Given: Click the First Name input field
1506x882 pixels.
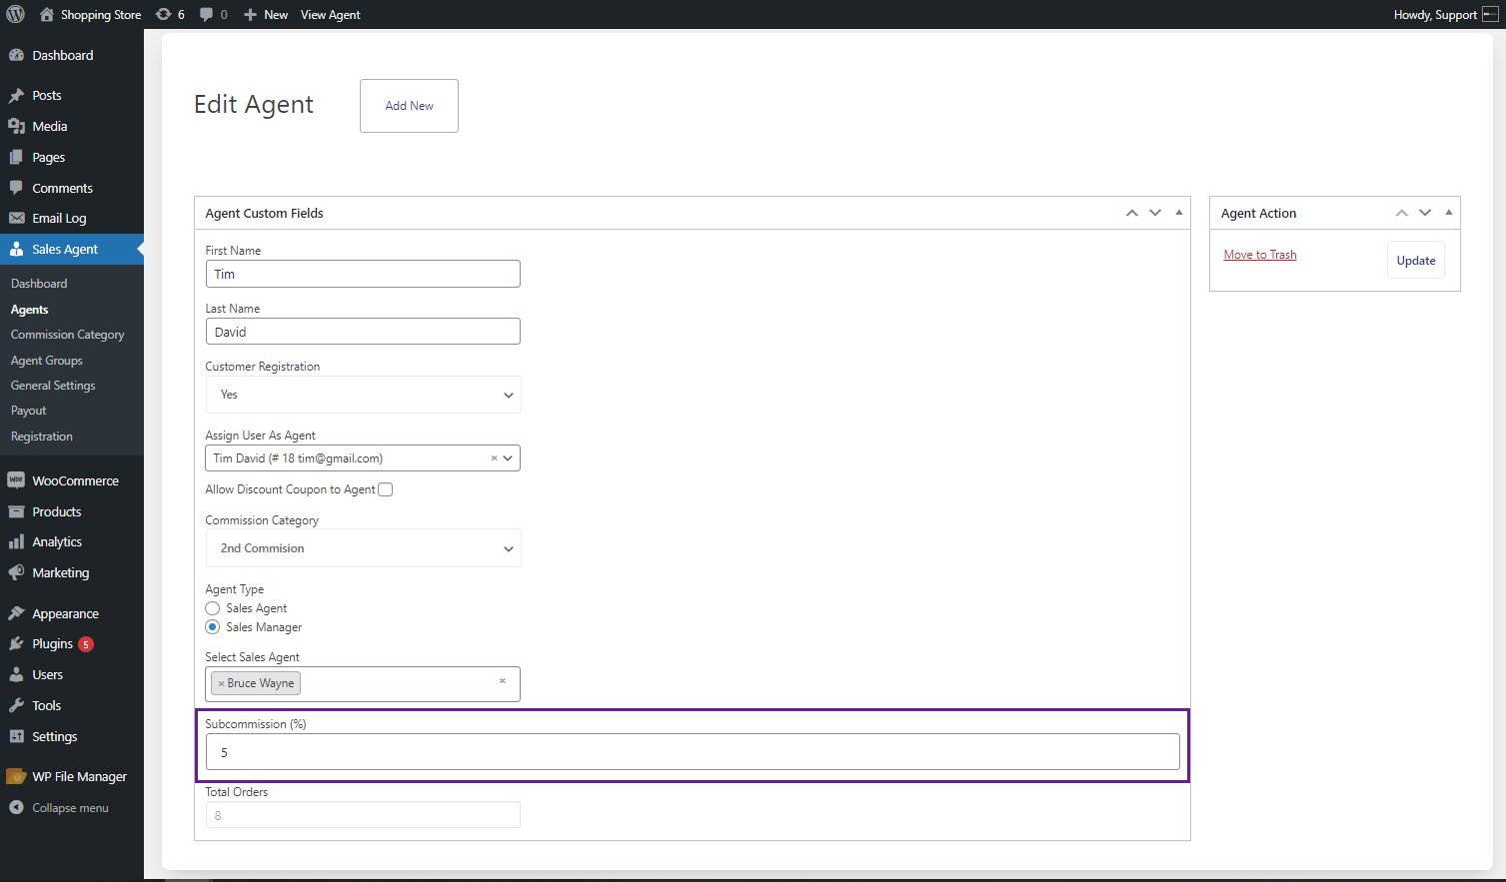Looking at the screenshot, I should [363, 274].
